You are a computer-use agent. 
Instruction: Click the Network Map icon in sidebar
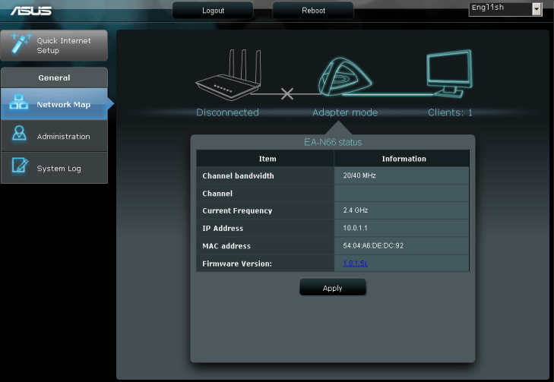pos(19,102)
